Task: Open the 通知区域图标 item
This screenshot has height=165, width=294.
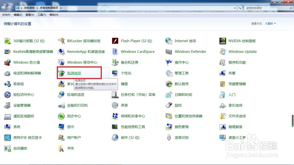Action: pos(19,116)
